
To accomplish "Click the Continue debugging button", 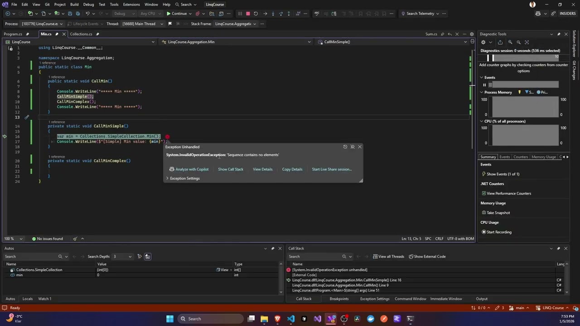I will coord(177,14).
